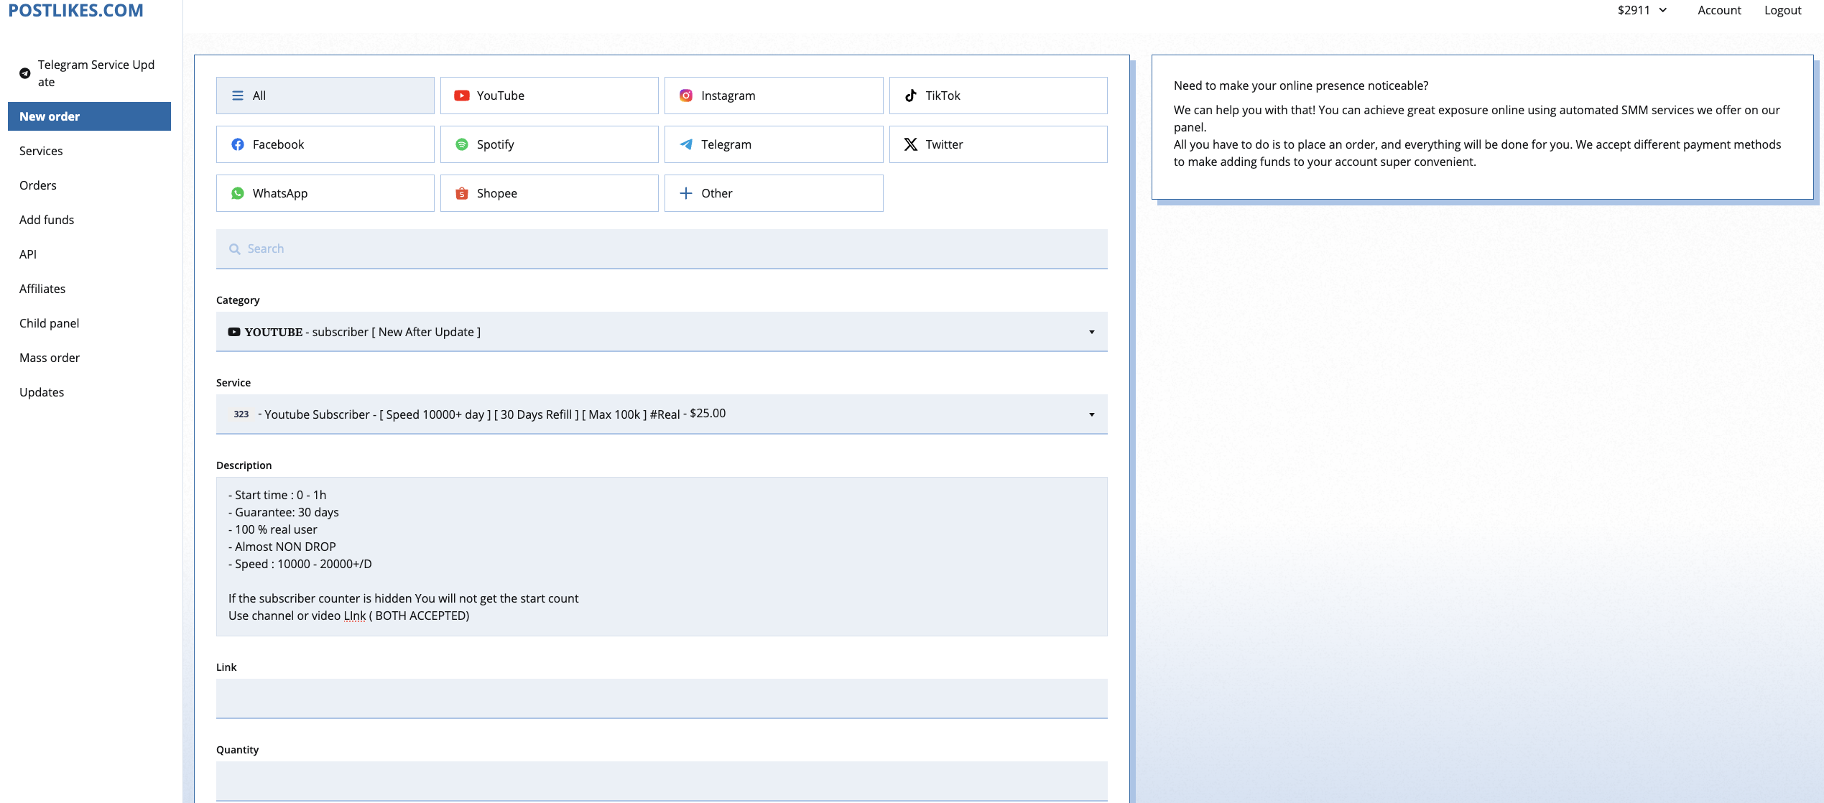
Task: Open the Services menu item
Action: coord(41,151)
